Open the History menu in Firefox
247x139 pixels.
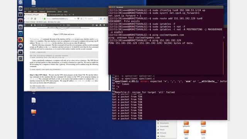coord(42,12)
